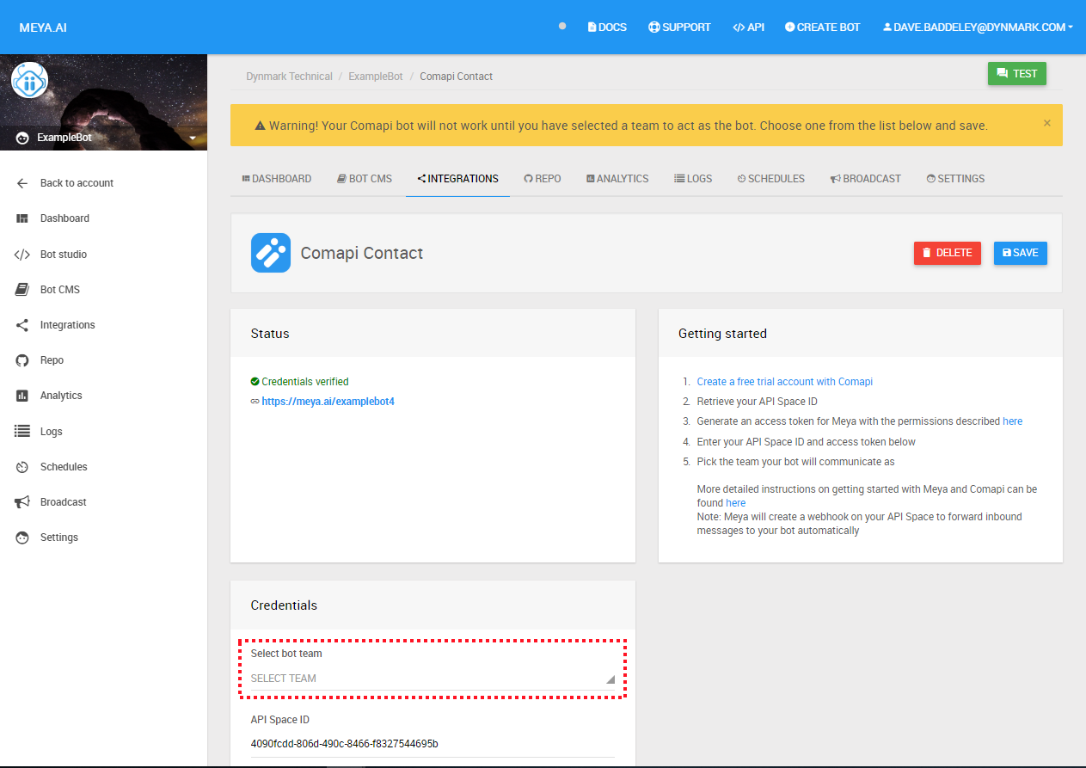The height and width of the screenshot is (768, 1086).
Task: Click the Bot studio code brackets icon
Action: 22,255
